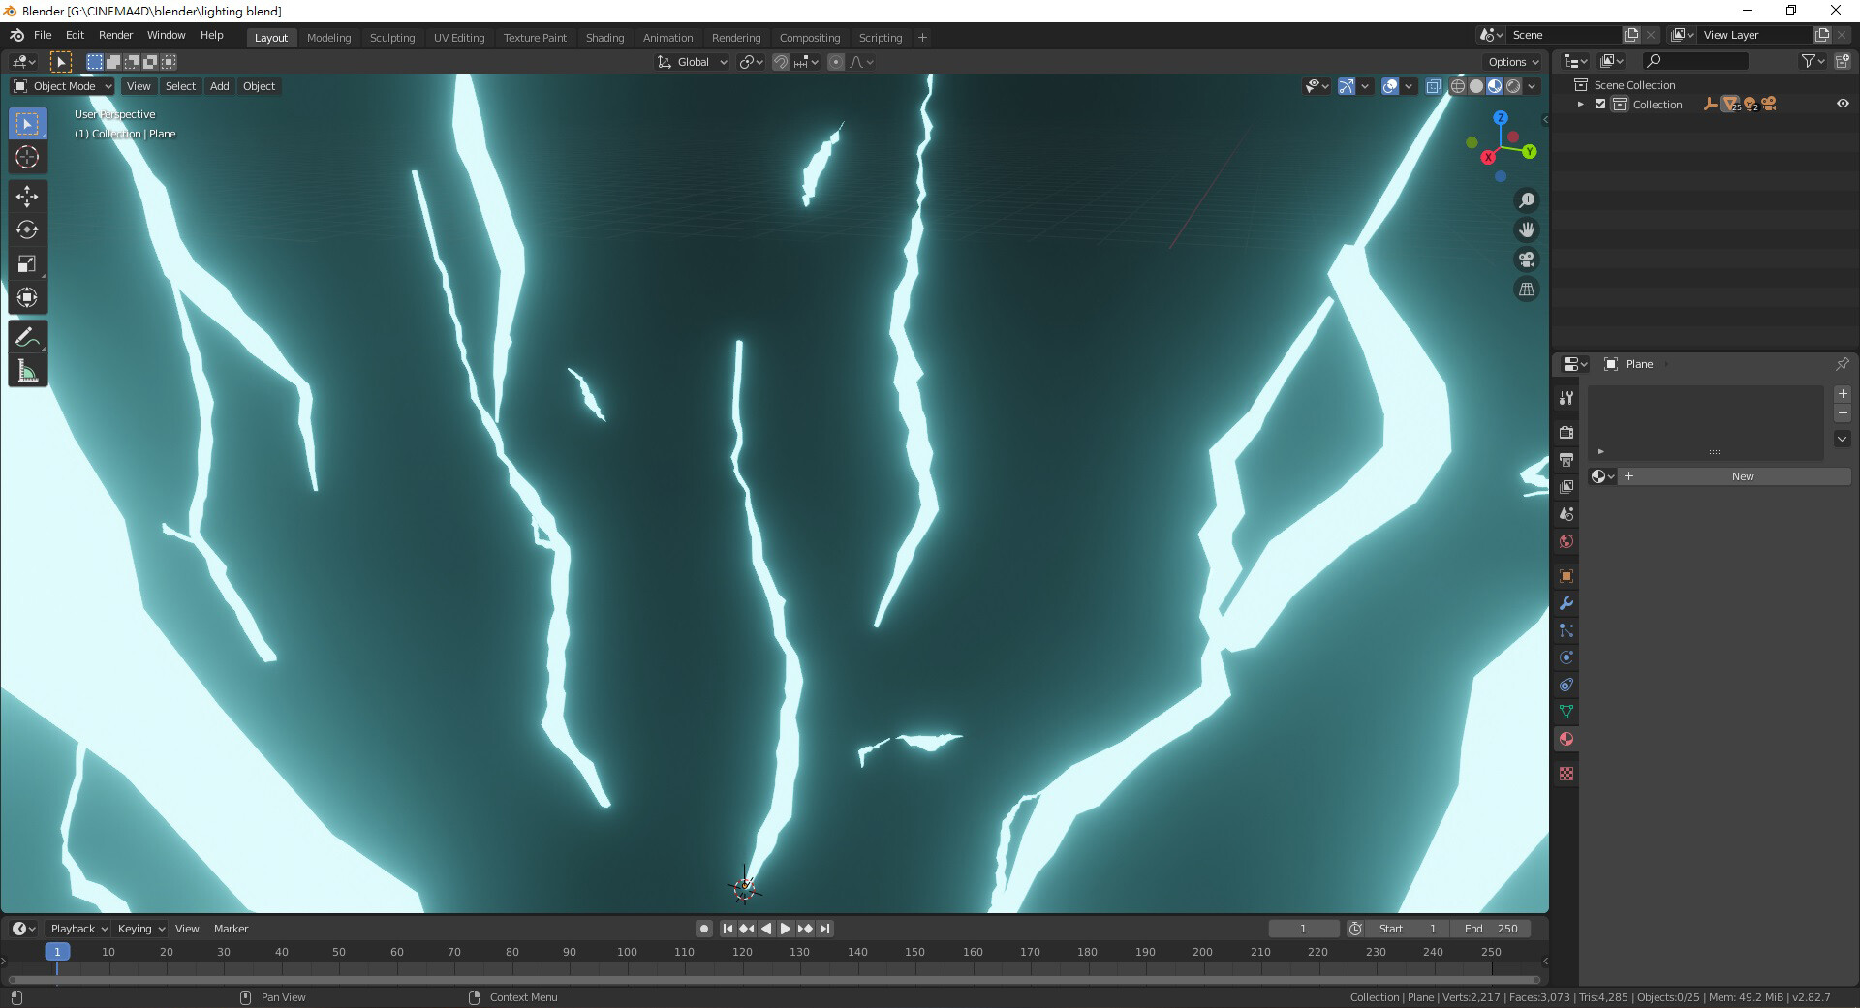The width and height of the screenshot is (1860, 1008).
Task: Switch to the Shading workspace tab
Action: pos(604,37)
